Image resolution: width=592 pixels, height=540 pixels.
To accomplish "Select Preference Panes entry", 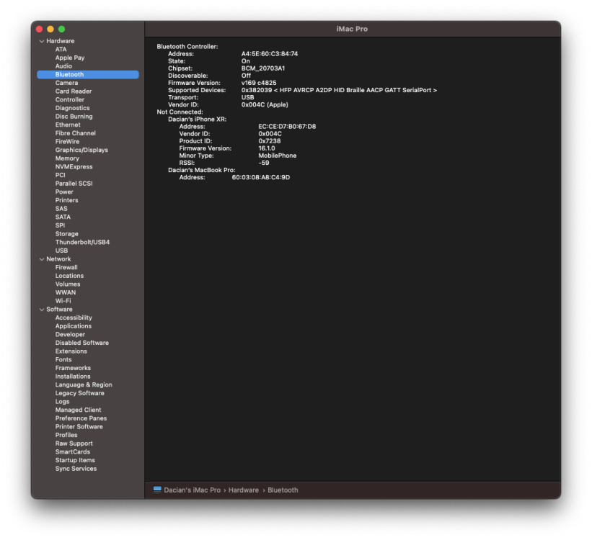I will pyautogui.click(x=81, y=418).
